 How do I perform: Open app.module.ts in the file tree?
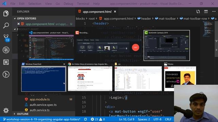pos(40,99)
